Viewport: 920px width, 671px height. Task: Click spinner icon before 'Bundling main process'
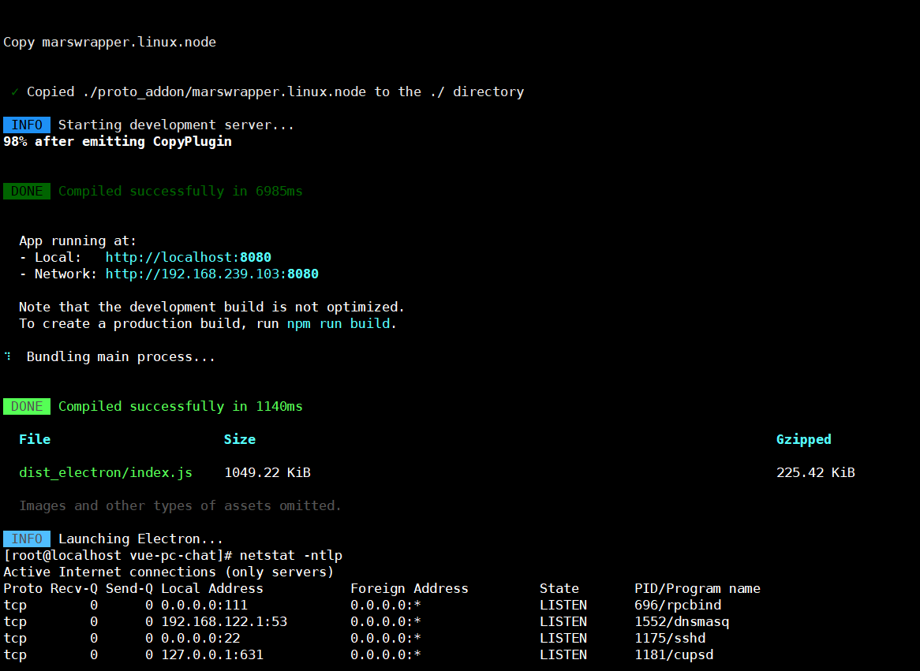8,356
